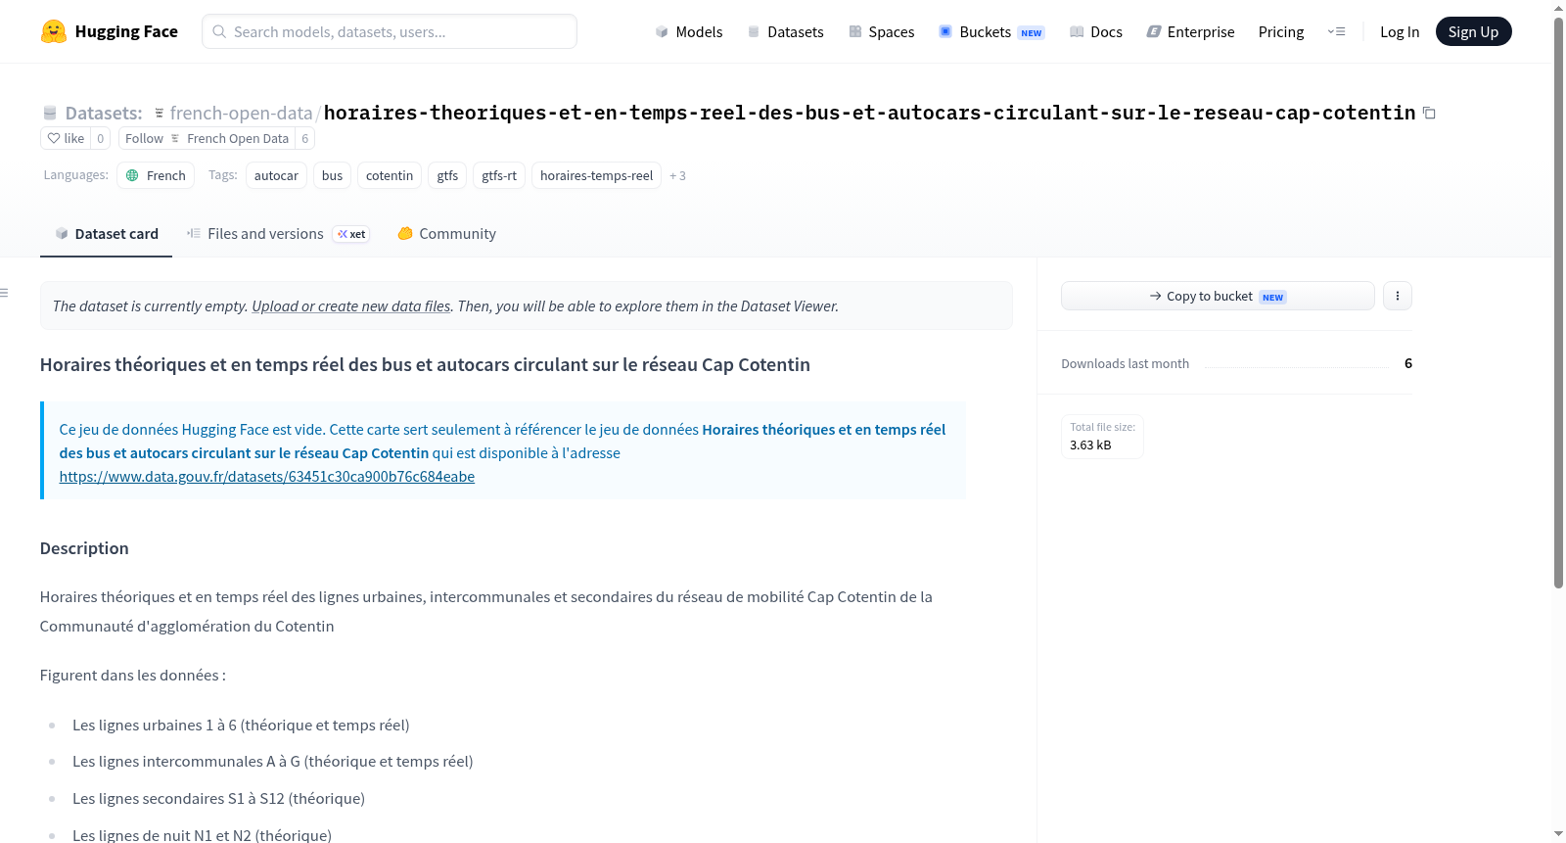This screenshot has height=843, width=1566.
Task: Click the 'Les lignes secondaires S1 à S12' item
Action: pyautogui.click(x=218, y=799)
